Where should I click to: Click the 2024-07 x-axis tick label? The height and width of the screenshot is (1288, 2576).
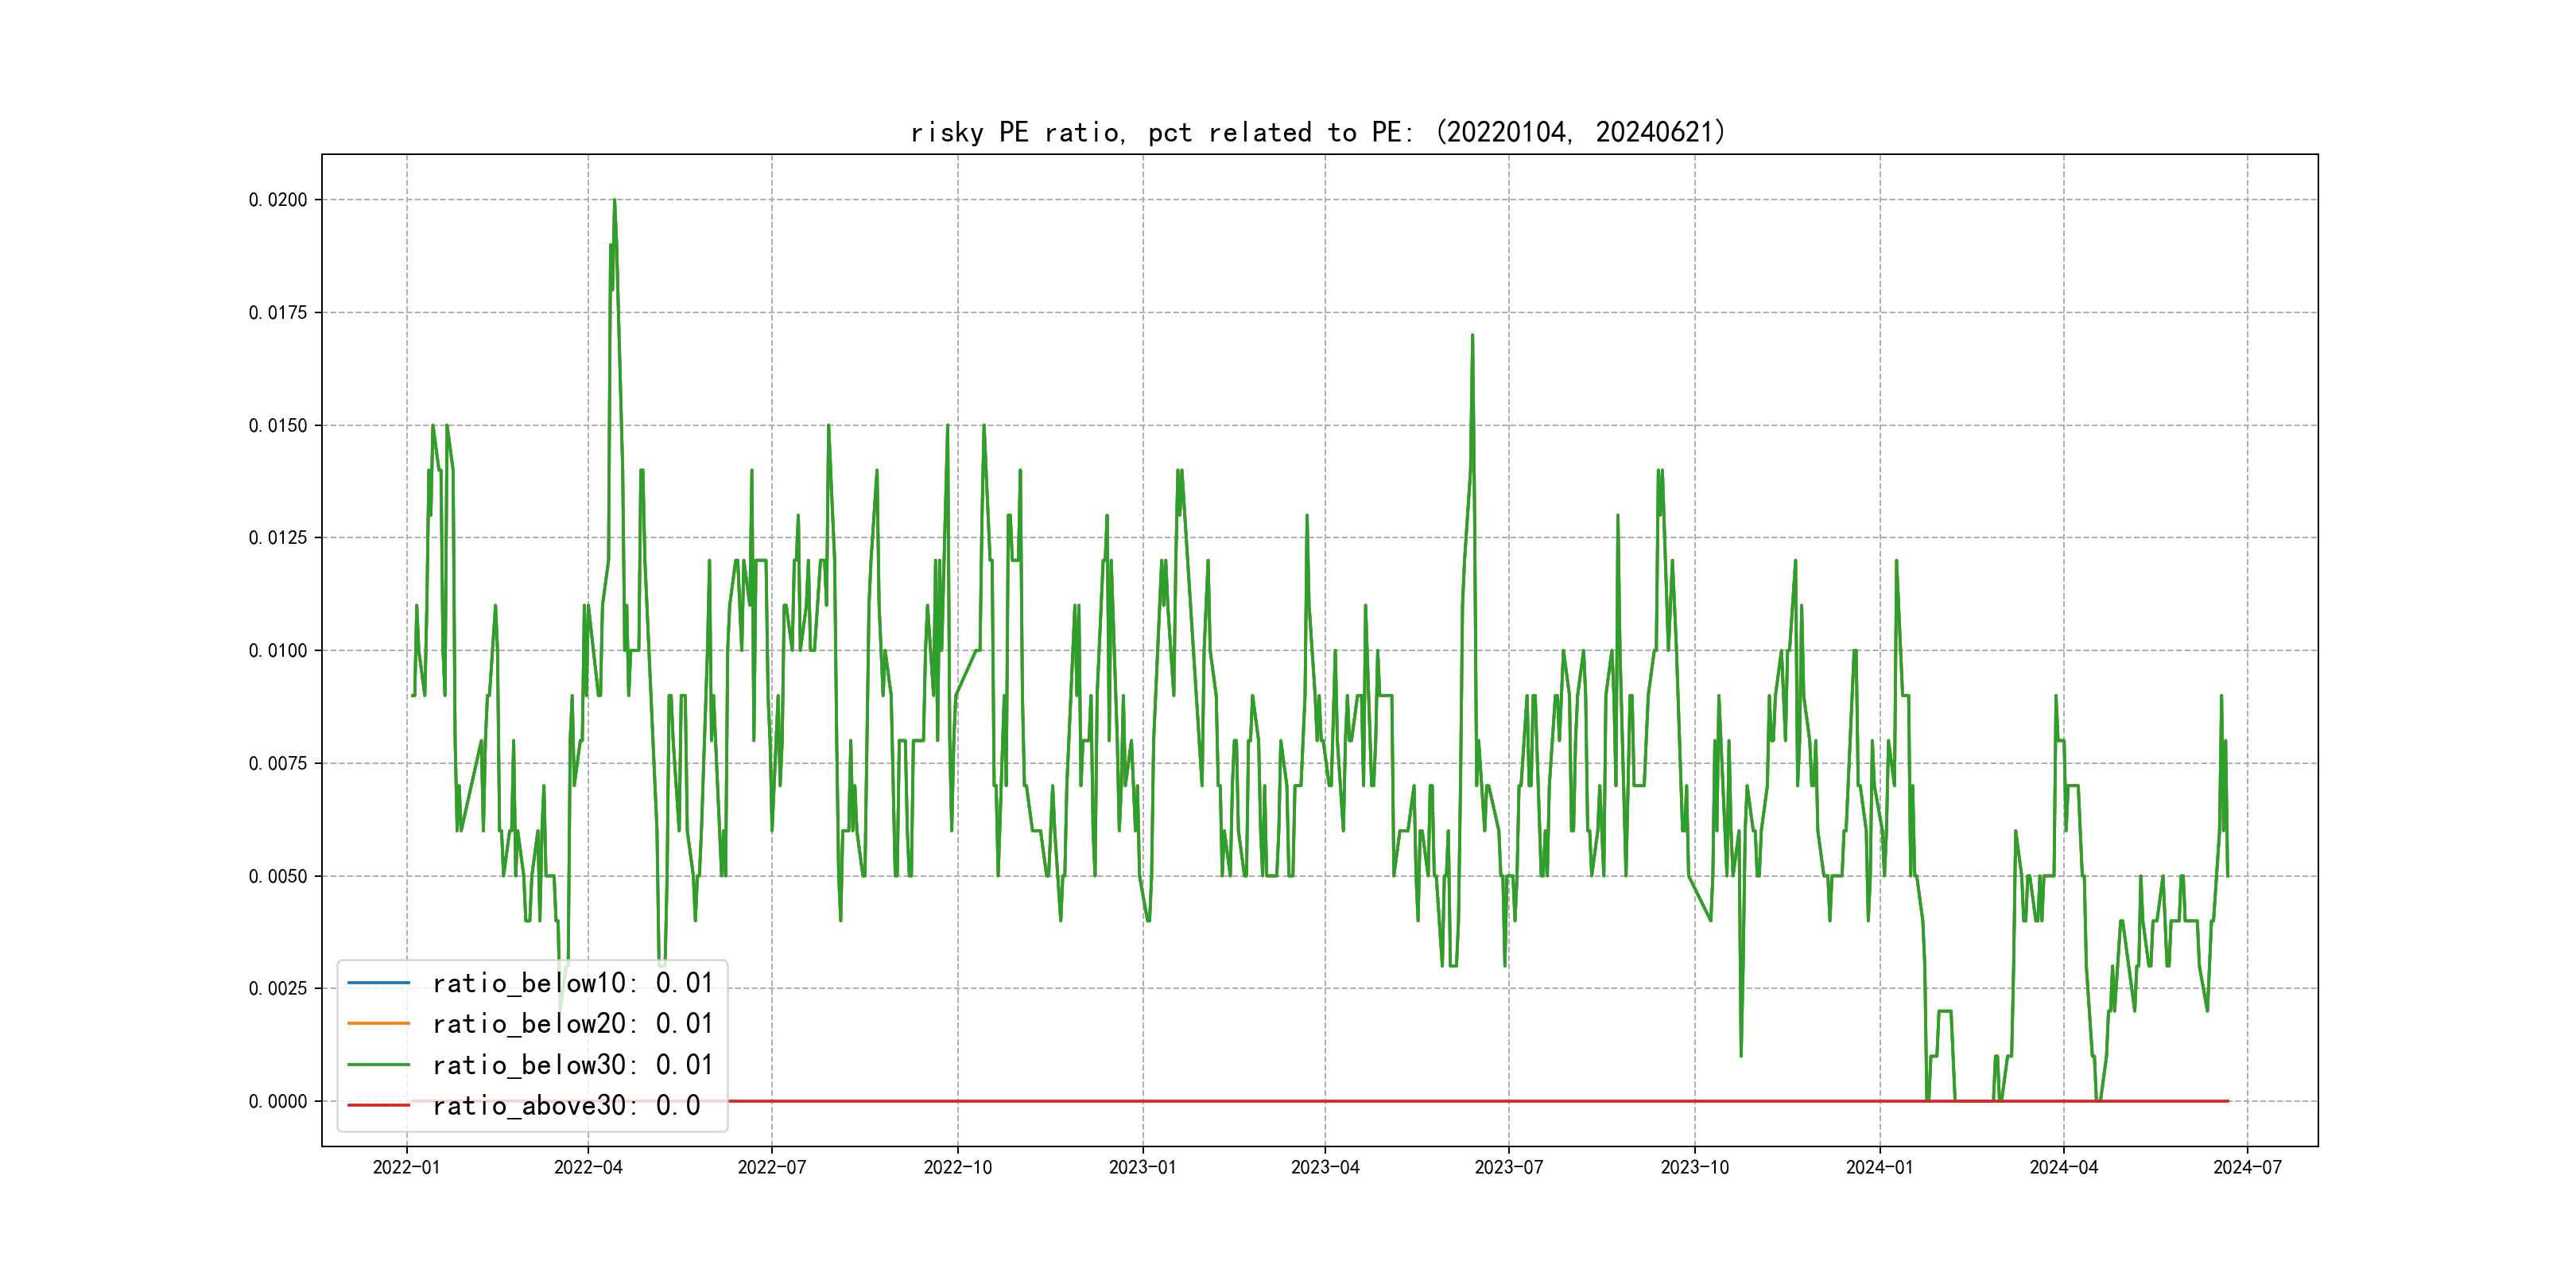[2247, 1168]
